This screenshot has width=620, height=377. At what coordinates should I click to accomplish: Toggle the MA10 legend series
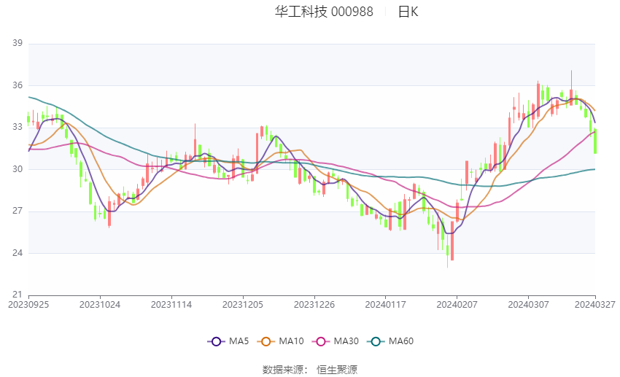(x=280, y=341)
